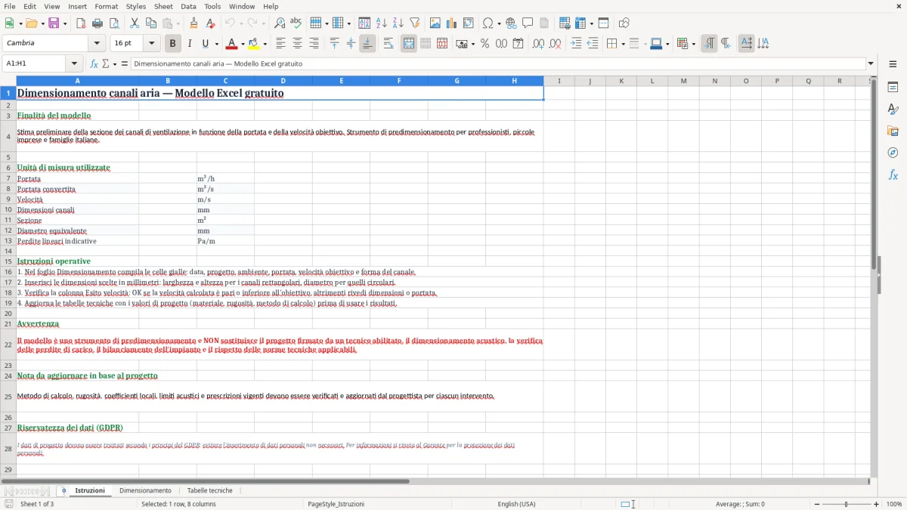This screenshot has width=907, height=510.
Task: Insert an image
Action: tap(435, 23)
